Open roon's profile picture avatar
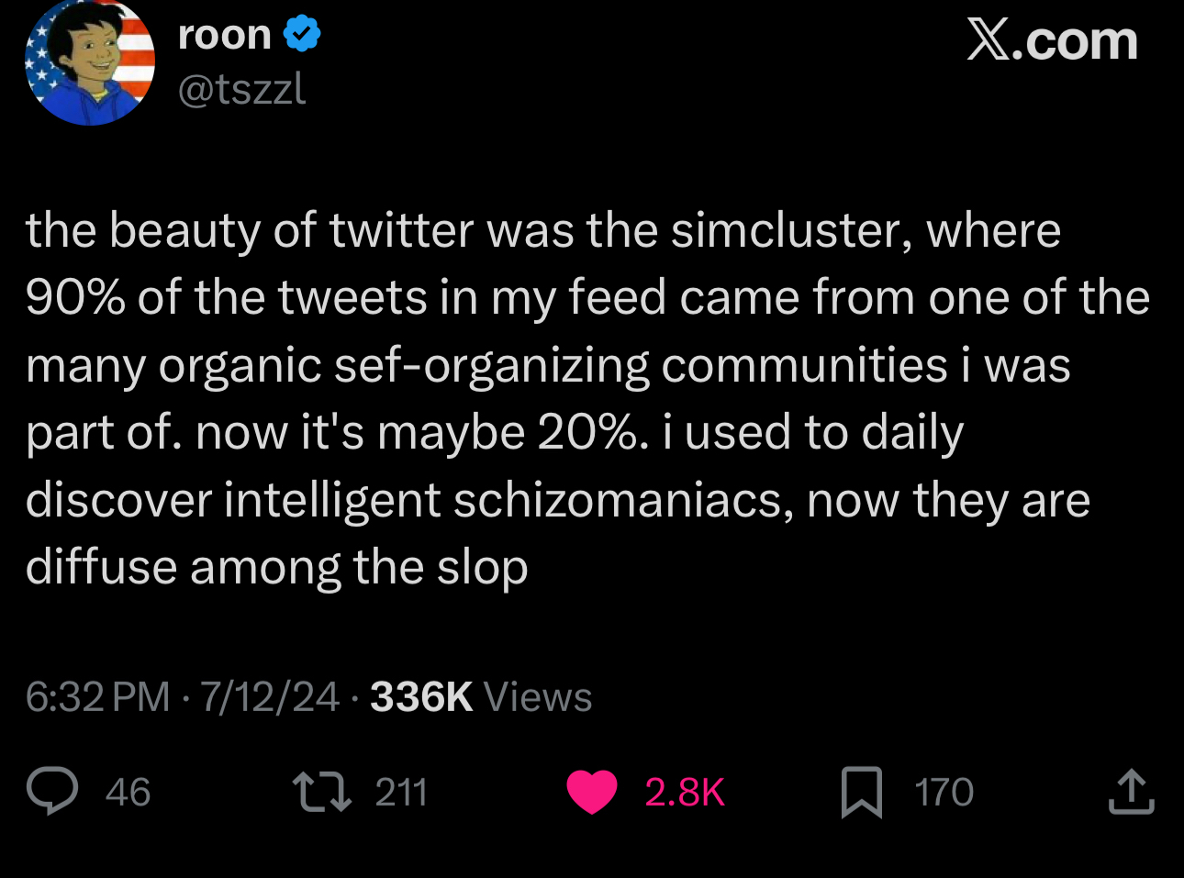 90,62
